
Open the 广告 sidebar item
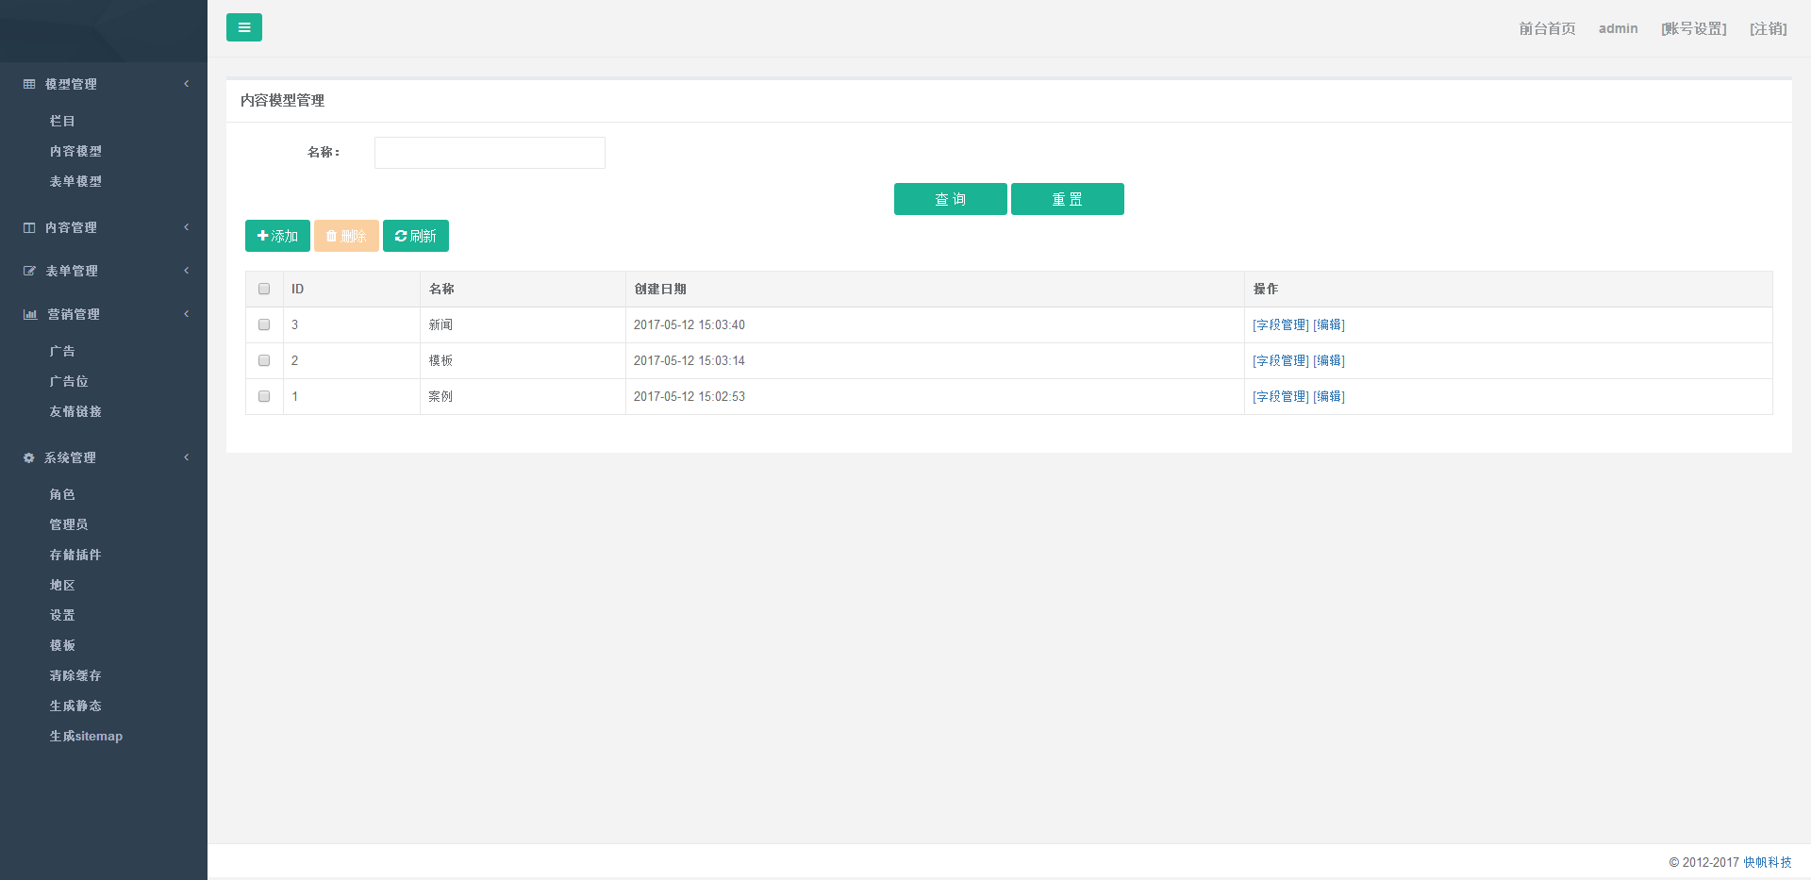click(62, 351)
